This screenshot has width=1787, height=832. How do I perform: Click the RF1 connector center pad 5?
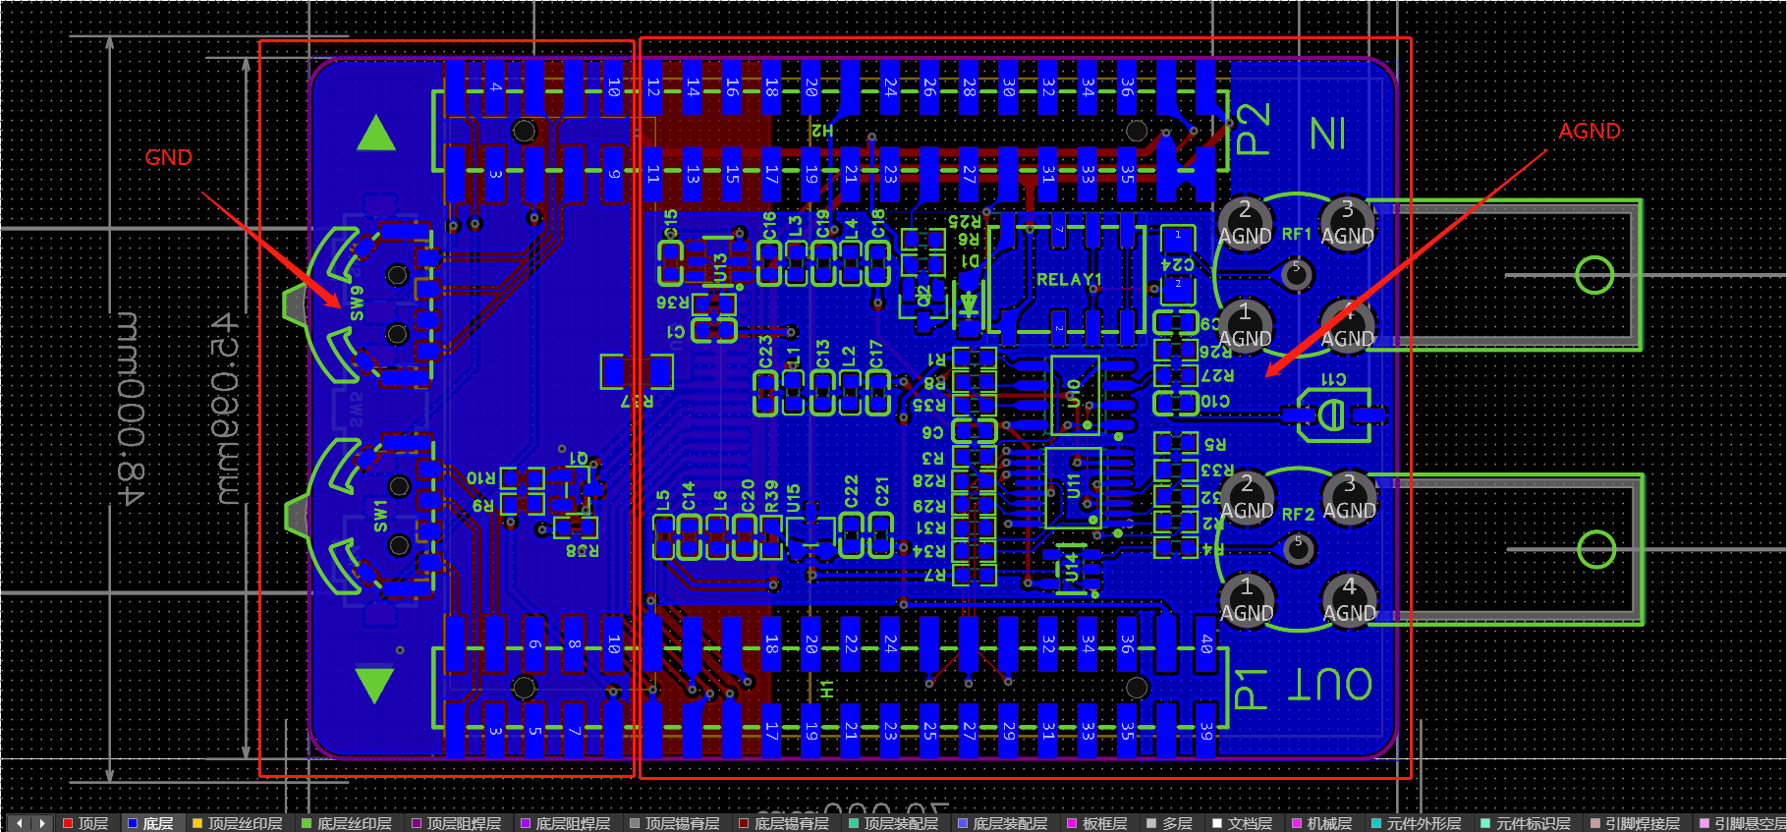[1296, 274]
